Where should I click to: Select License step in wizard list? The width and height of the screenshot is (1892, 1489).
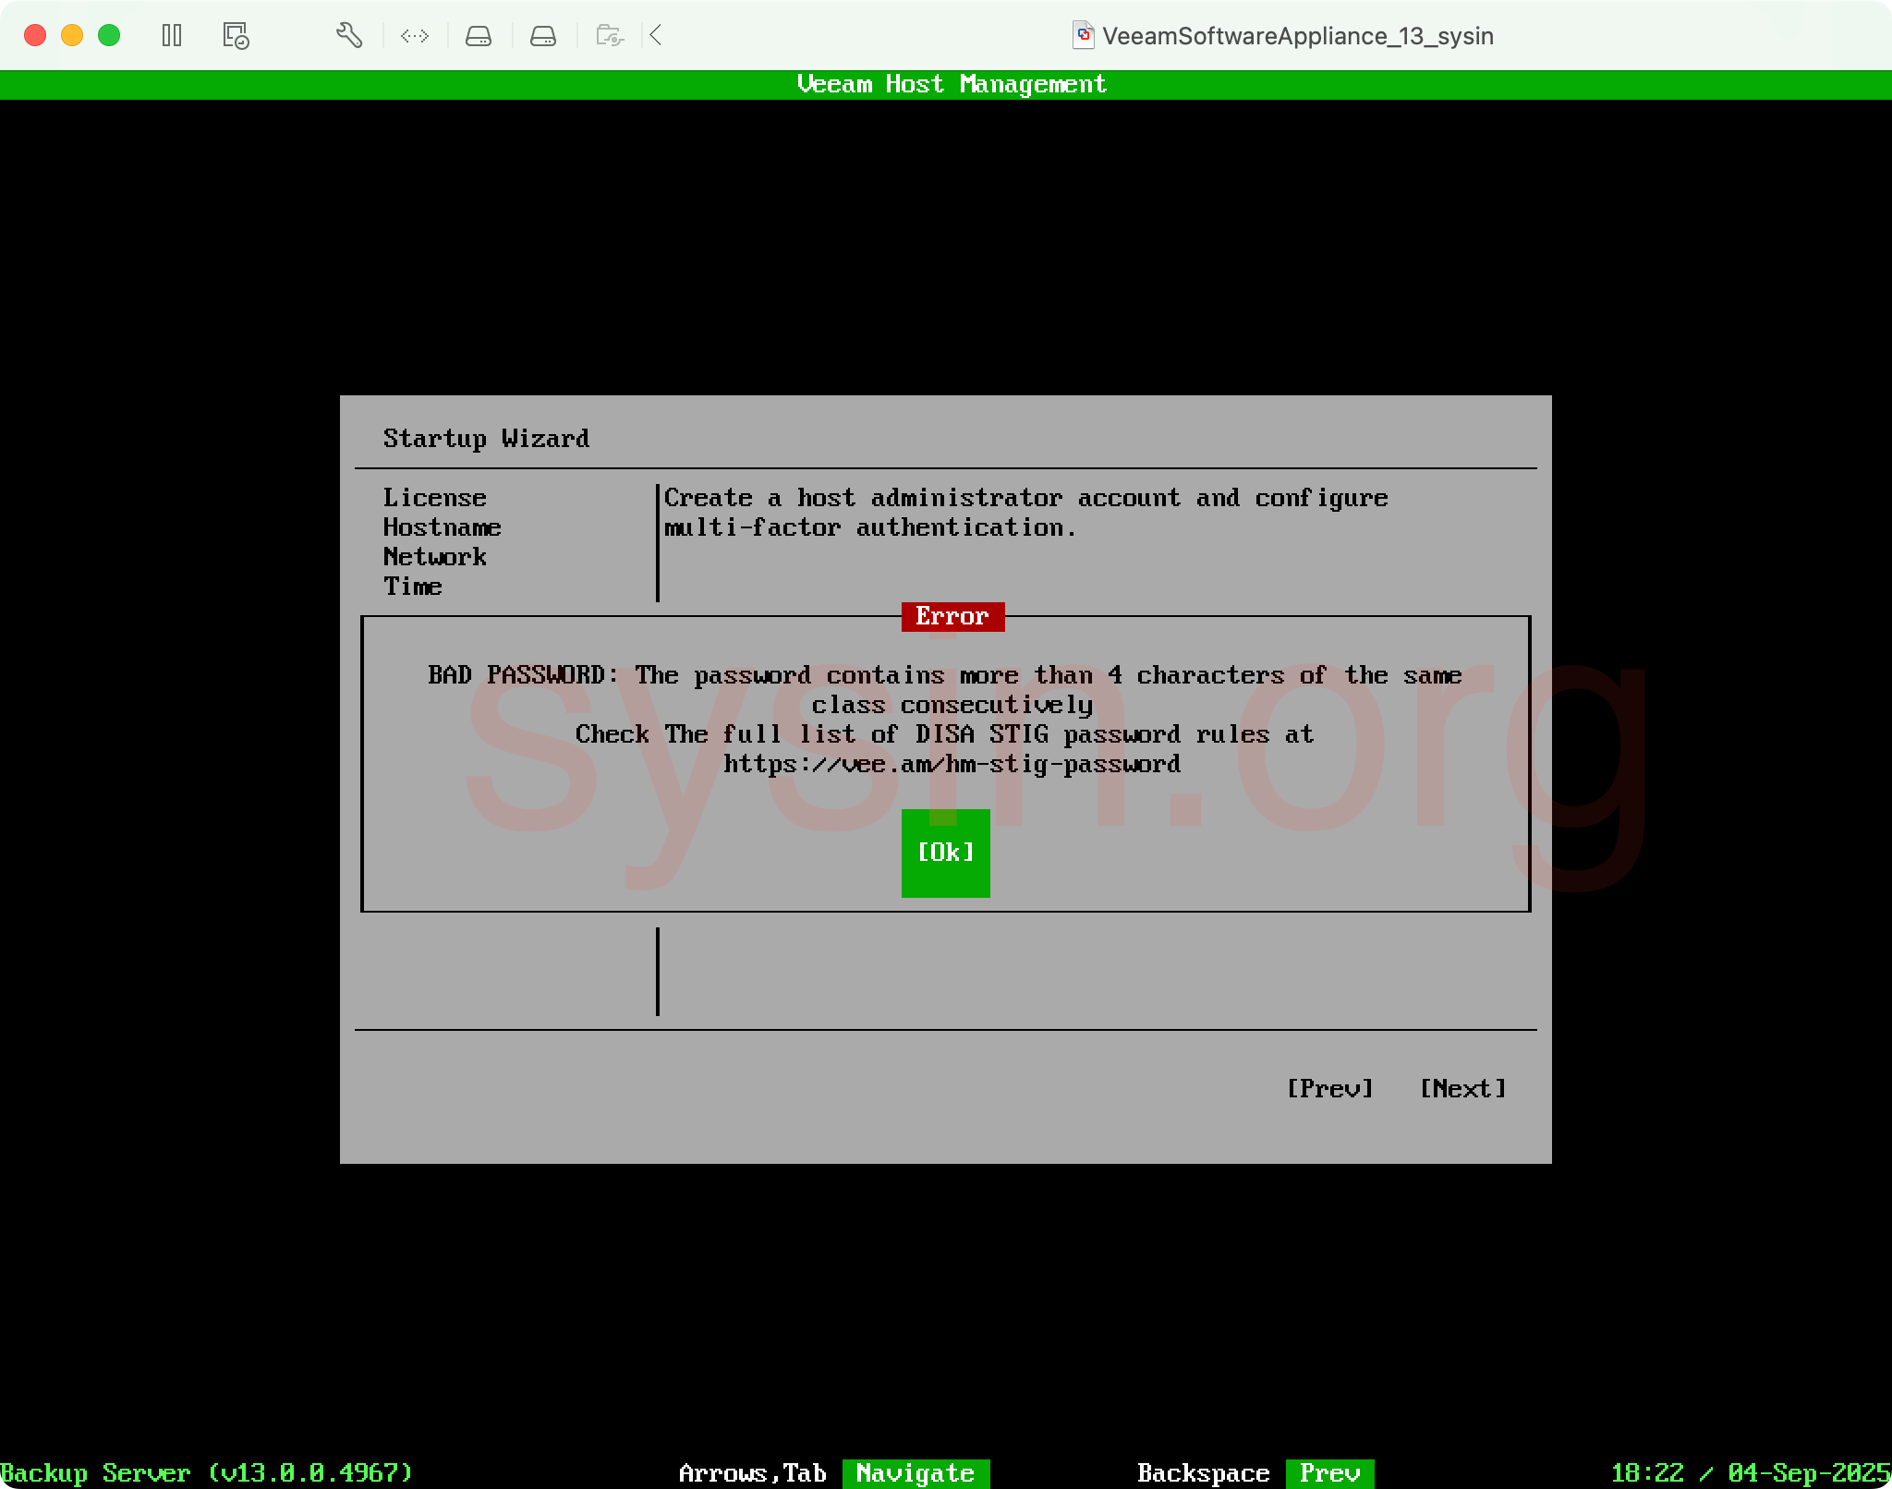[x=434, y=498]
